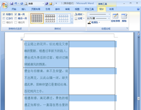
Task: Toggle the 镶边行 checkbox
Action: pos(4,22)
